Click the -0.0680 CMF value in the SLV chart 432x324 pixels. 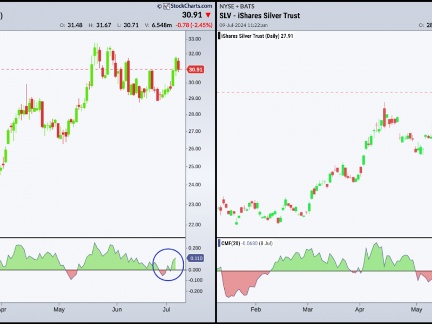pos(249,244)
